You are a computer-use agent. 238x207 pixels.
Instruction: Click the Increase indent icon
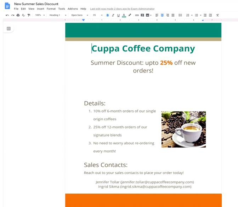coord(210,15)
